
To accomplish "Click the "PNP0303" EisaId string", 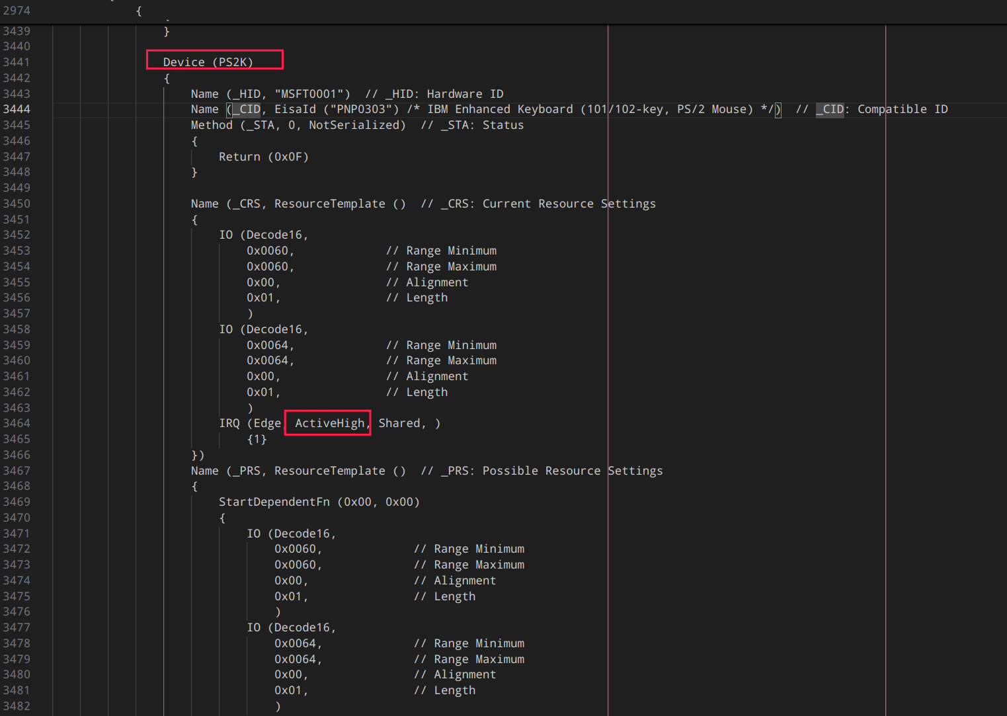I will pyautogui.click(x=361, y=109).
